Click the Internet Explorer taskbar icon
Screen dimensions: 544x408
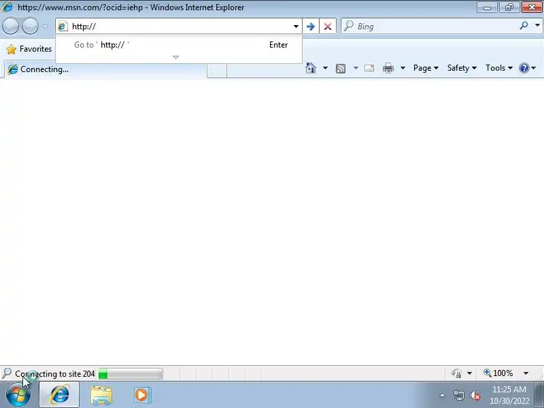click(x=59, y=395)
